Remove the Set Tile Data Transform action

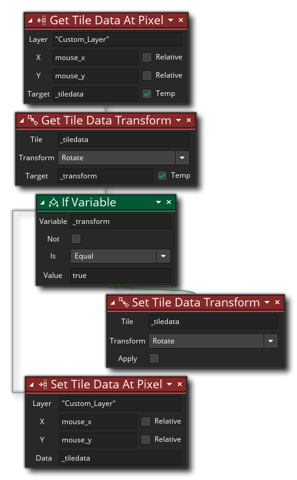277,302
